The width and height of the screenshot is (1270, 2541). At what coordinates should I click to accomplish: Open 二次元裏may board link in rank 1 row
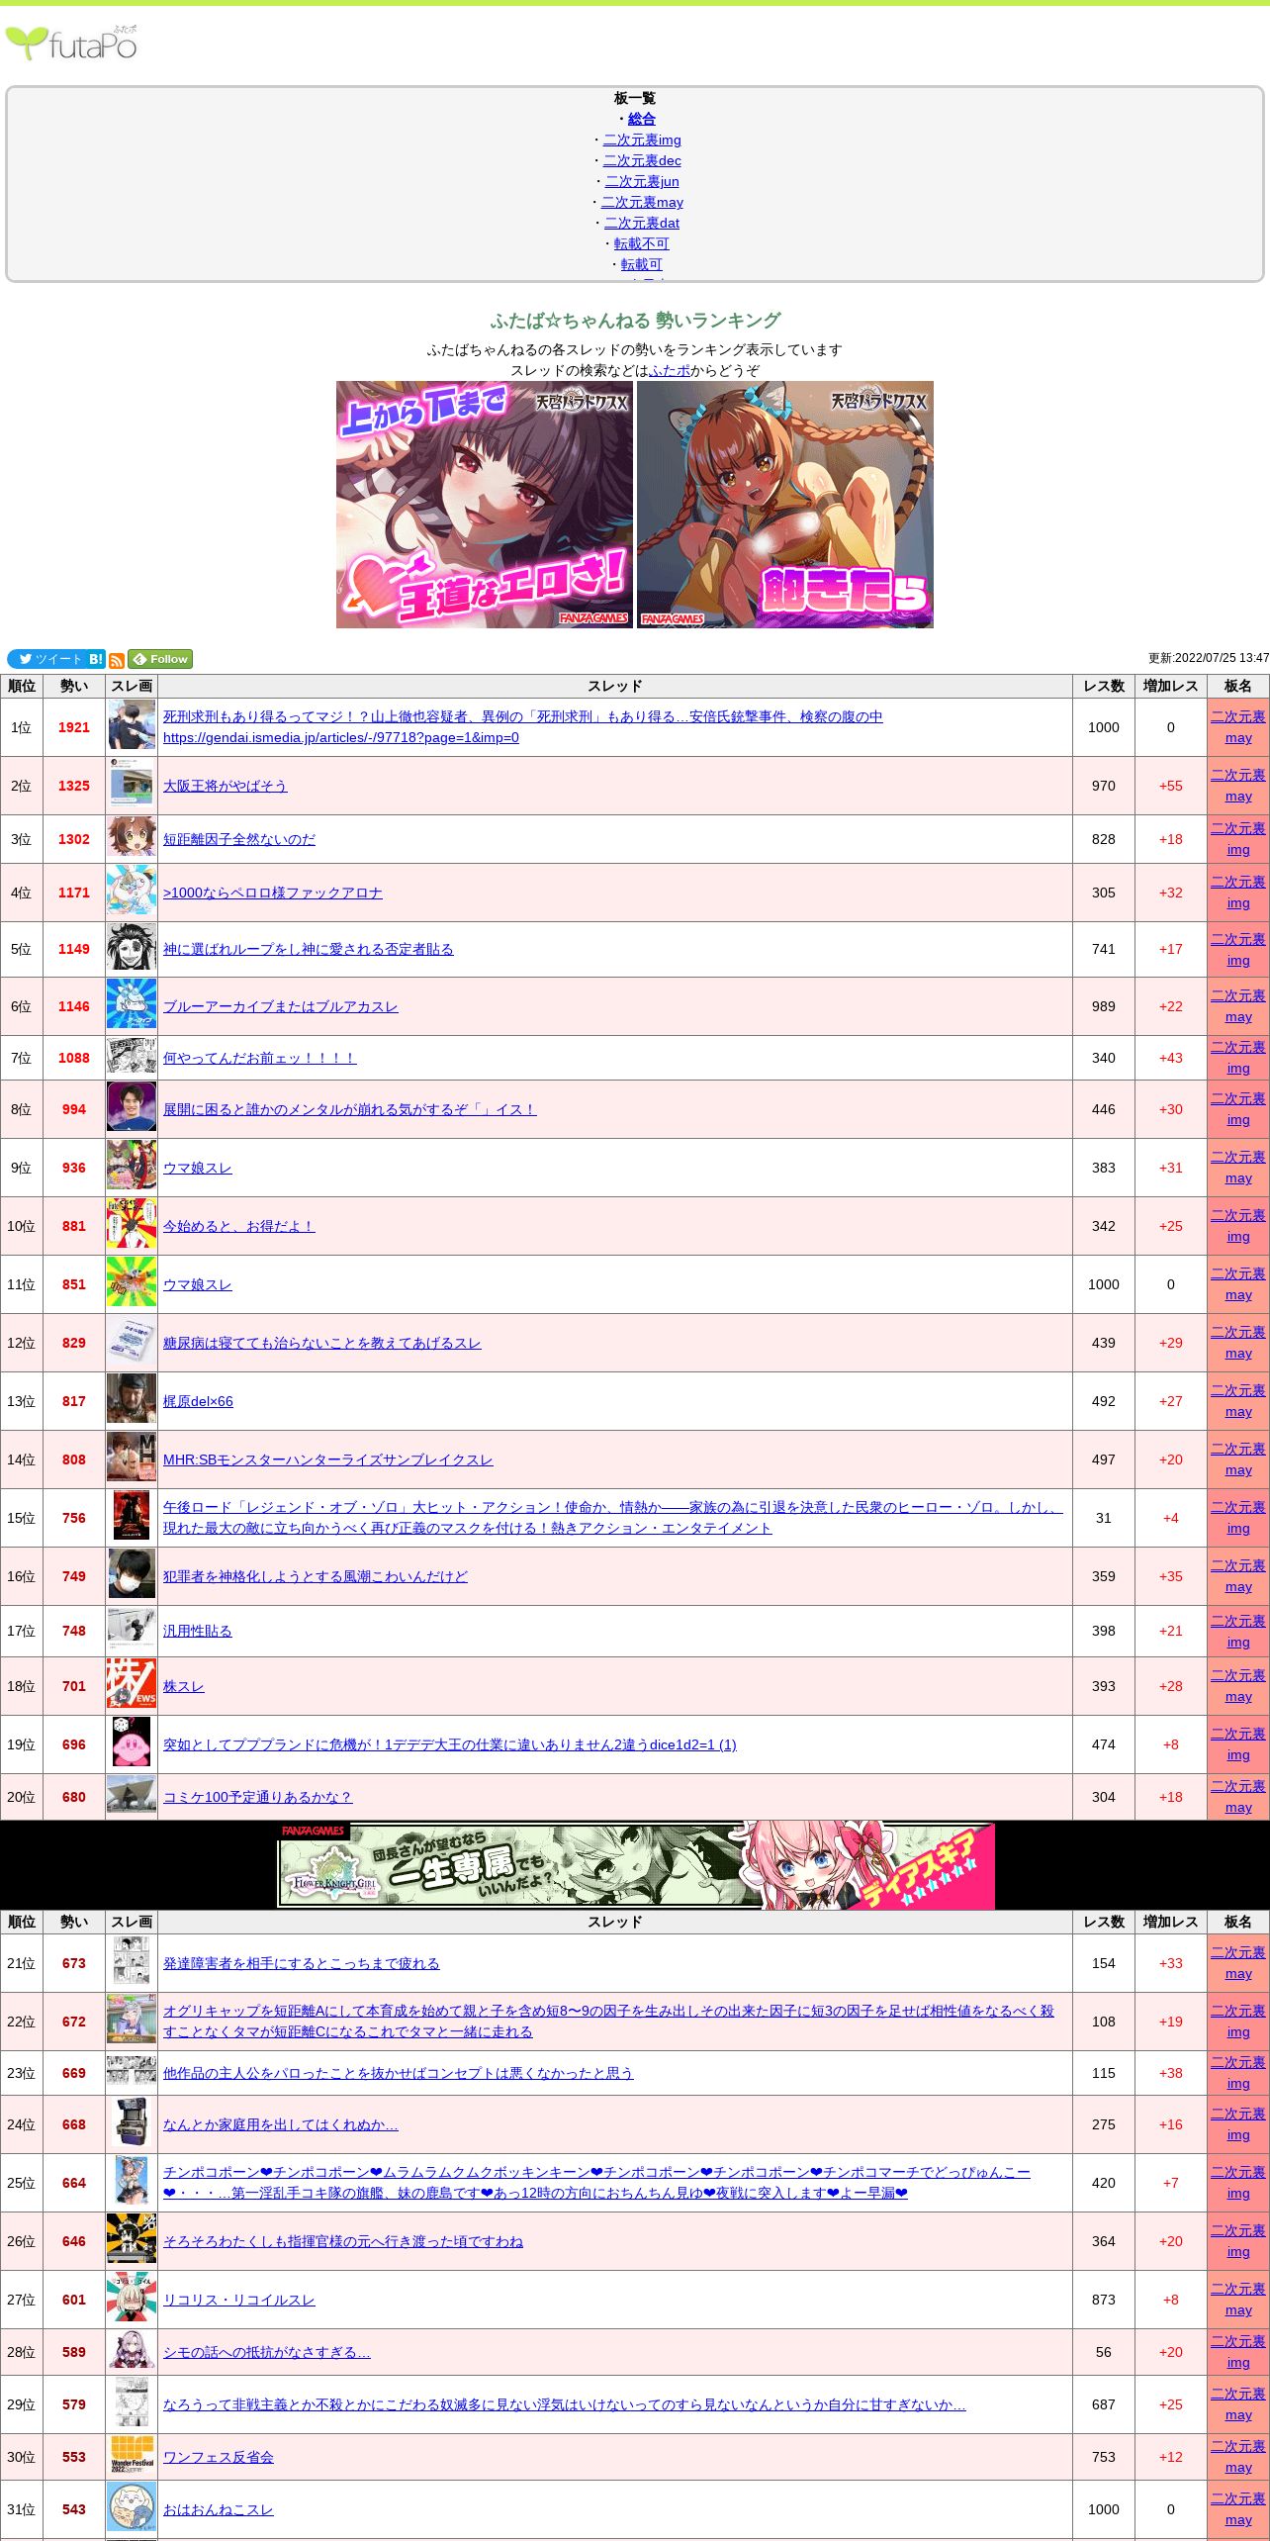pos(1238,727)
